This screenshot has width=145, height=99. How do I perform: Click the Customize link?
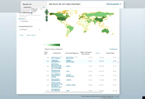(x=113, y=49)
